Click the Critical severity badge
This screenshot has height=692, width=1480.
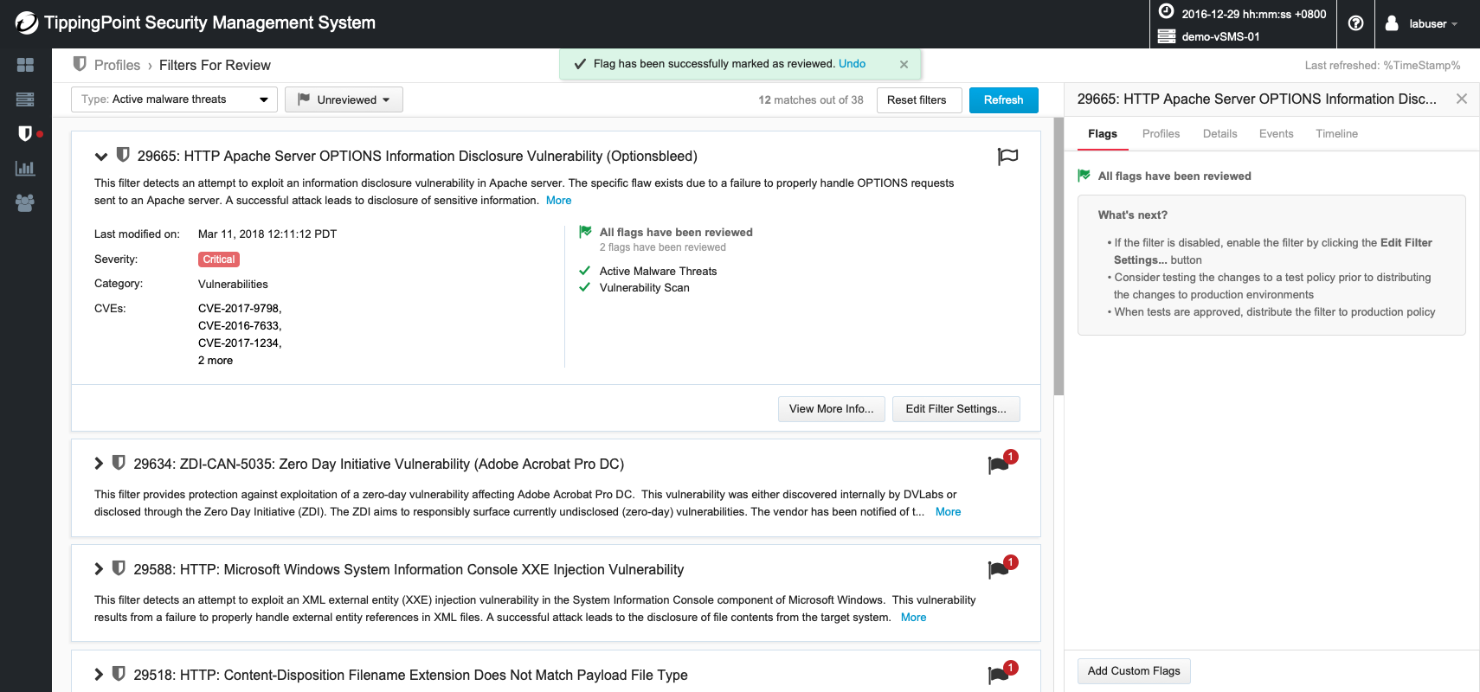[219, 259]
